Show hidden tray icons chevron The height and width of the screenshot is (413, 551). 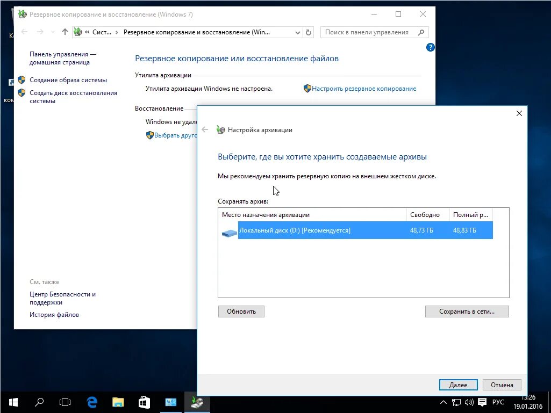pyautogui.click(x=443, y=402)
